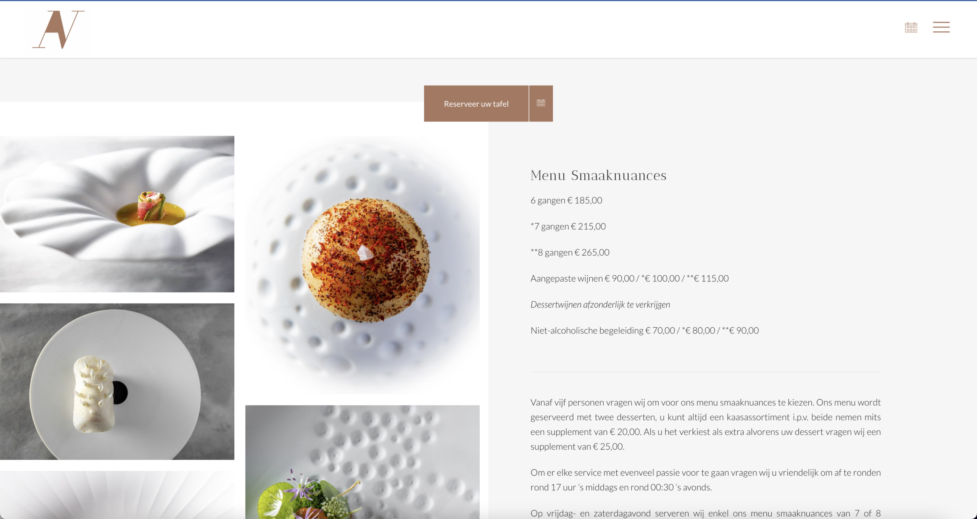The image size is (977, 519).
Task: Open the white cylinder dessert plate photo
Action: (x=117, y=382)
